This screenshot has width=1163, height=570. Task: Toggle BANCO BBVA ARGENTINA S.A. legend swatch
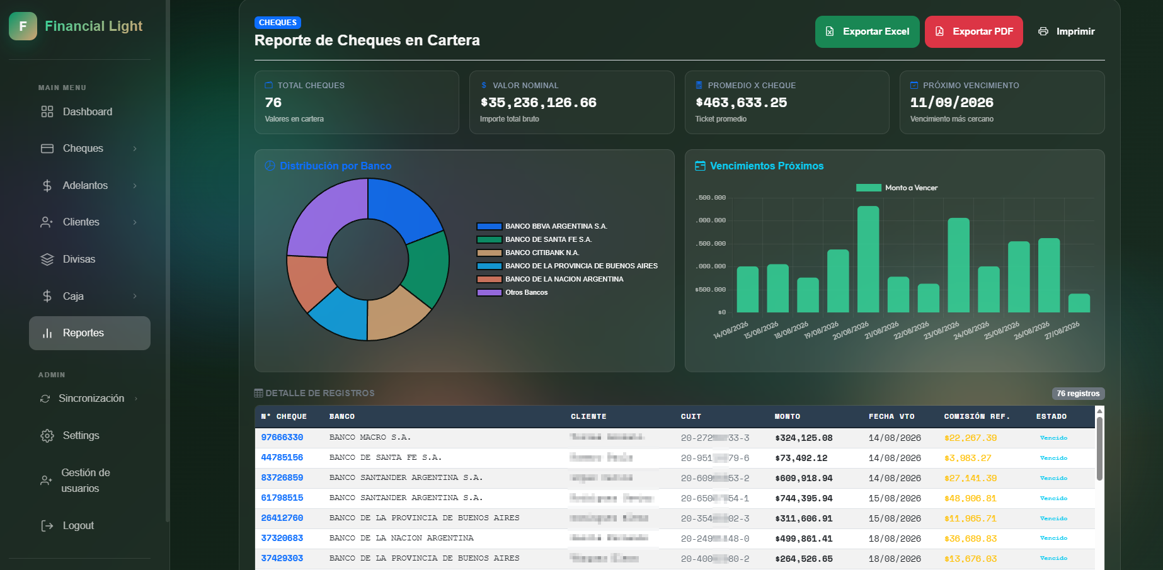(x=490, y=226)
